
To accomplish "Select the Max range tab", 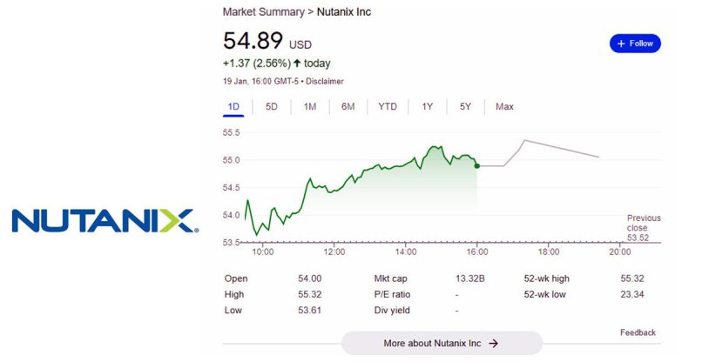I will (x=504, y=107).
